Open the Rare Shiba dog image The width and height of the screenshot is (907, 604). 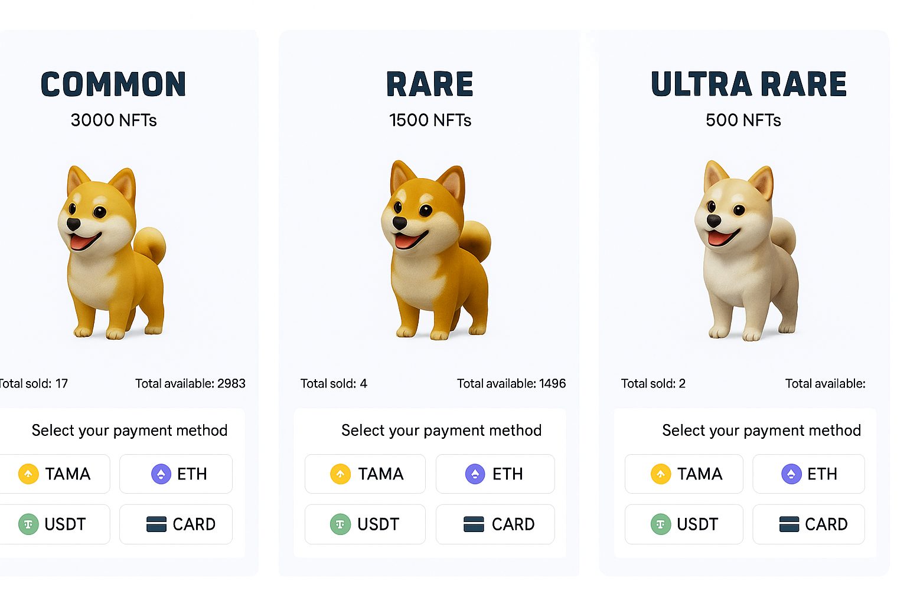coord(435,250)
